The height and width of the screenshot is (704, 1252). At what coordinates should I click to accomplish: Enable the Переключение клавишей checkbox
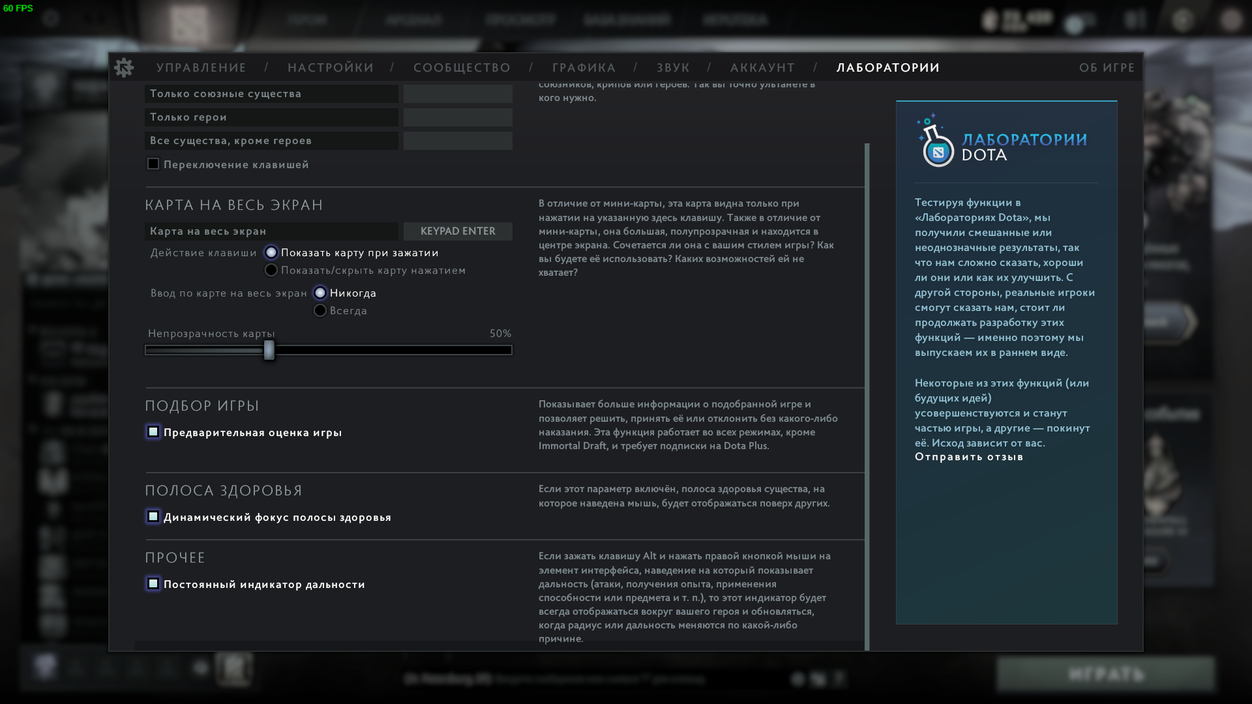pos(153,164)
